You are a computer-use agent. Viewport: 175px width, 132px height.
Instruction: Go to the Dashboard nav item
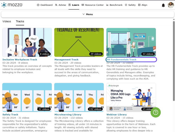(x=45, y=5)
